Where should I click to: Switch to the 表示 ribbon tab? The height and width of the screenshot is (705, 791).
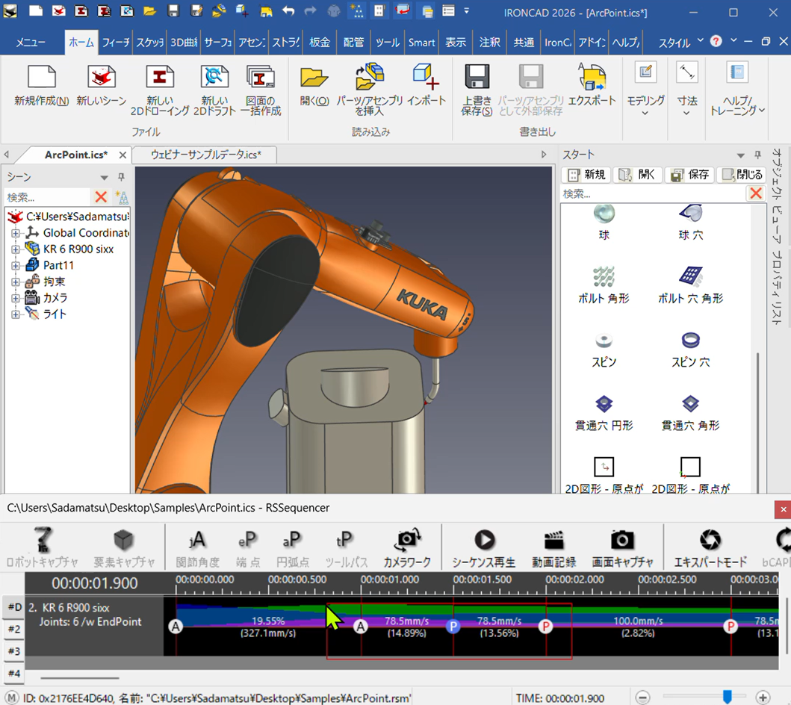[x=455, y=43]
